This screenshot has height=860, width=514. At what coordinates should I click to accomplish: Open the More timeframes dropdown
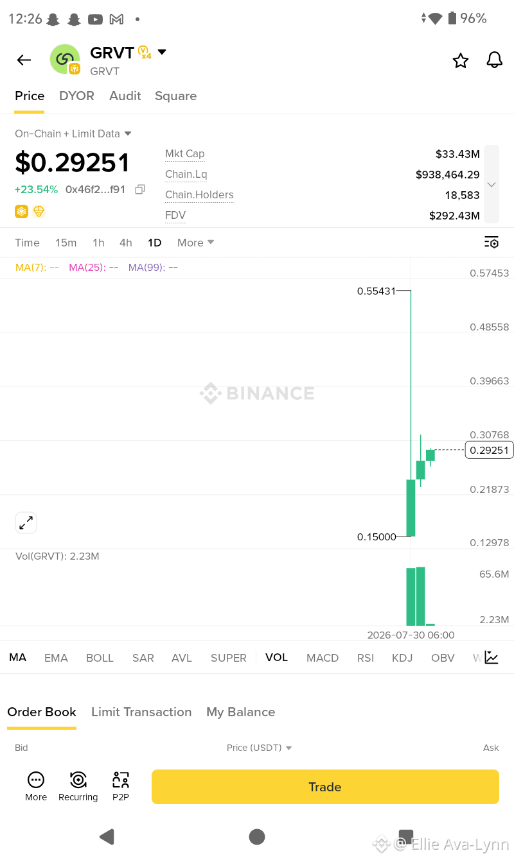tap(196, 243)
